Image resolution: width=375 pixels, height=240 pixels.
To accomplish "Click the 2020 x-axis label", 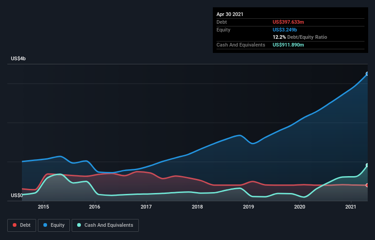I will 300,207.
